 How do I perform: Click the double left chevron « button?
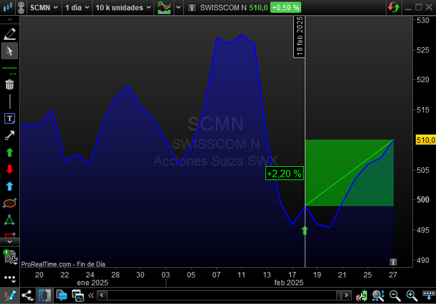[x=91, y=296]
